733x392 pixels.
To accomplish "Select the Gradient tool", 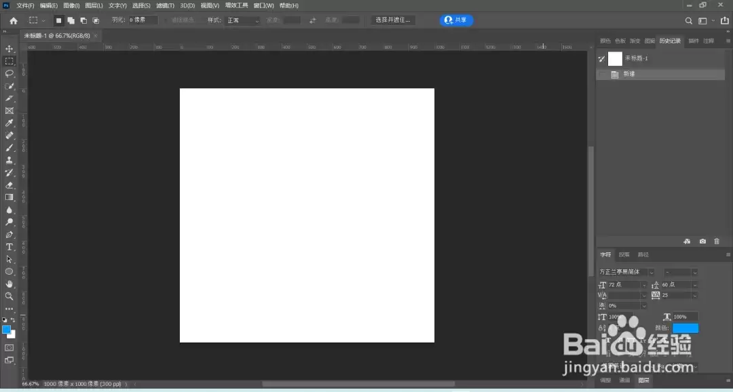I will [9, 197].
